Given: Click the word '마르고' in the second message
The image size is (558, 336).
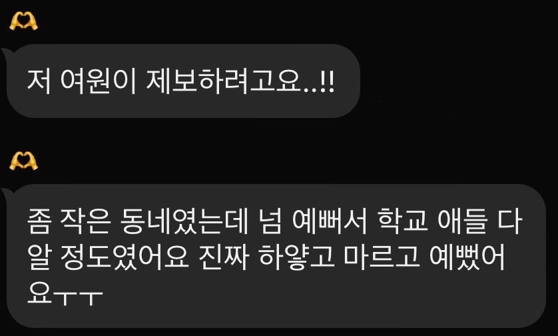Looking at the screenshot, I should pos(381,257).
